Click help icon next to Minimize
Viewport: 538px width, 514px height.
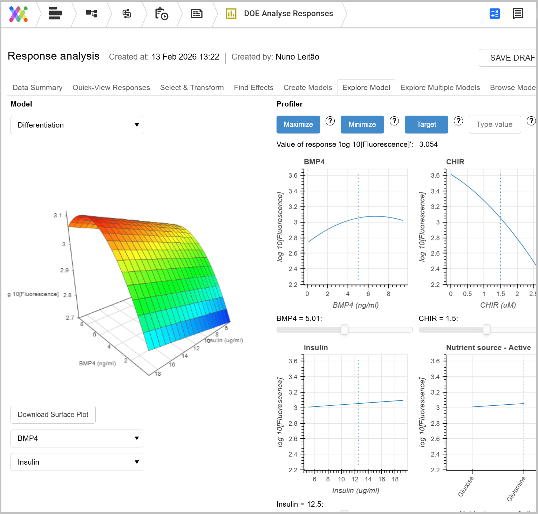(394, 121)
